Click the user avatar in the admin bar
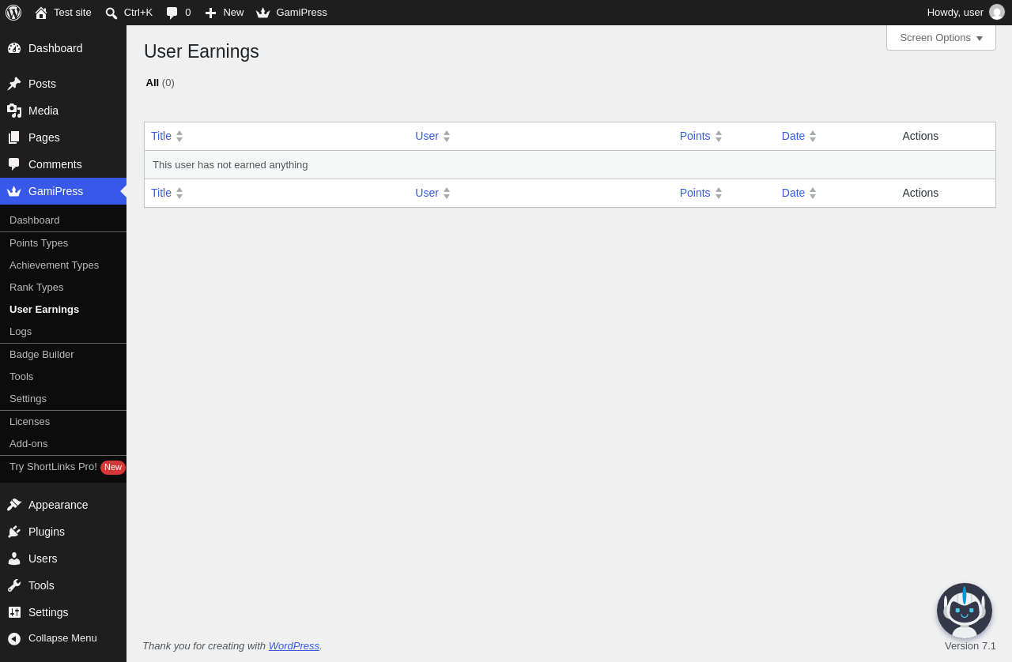 pos(997,13)
